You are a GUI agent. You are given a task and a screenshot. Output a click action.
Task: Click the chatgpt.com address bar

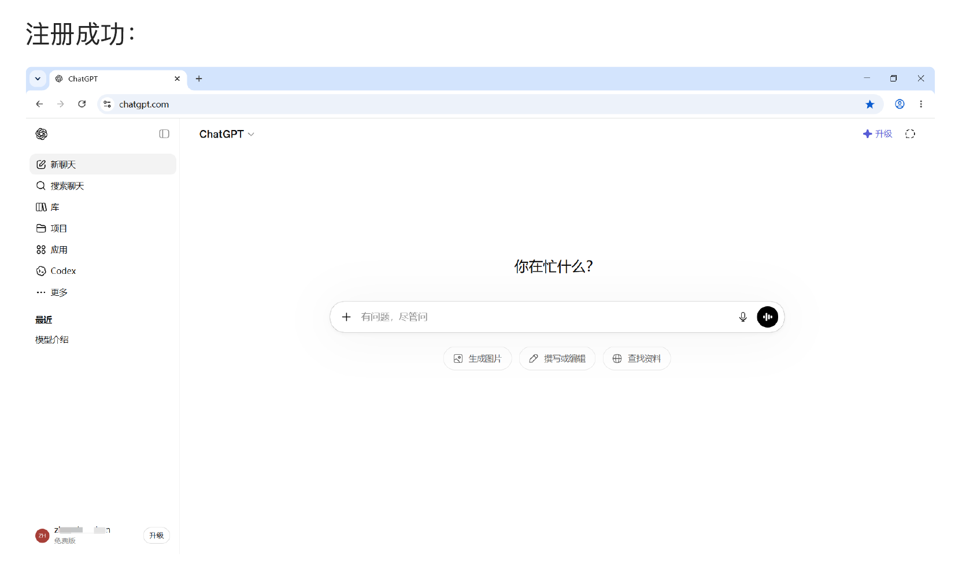(x=490, y=104)
